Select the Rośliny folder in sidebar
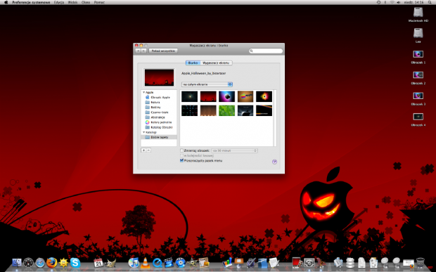Screen dimensions: 436x272 click(159, 108)
